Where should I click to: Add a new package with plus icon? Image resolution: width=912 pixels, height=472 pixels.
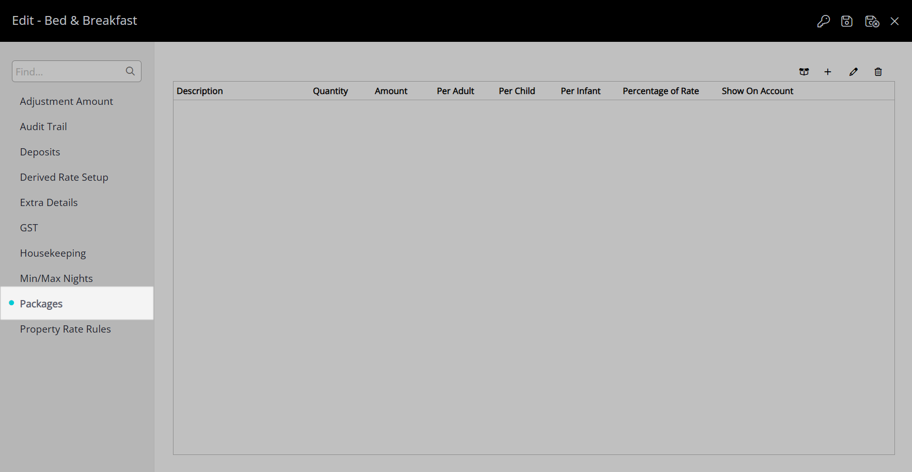(828, 72)
